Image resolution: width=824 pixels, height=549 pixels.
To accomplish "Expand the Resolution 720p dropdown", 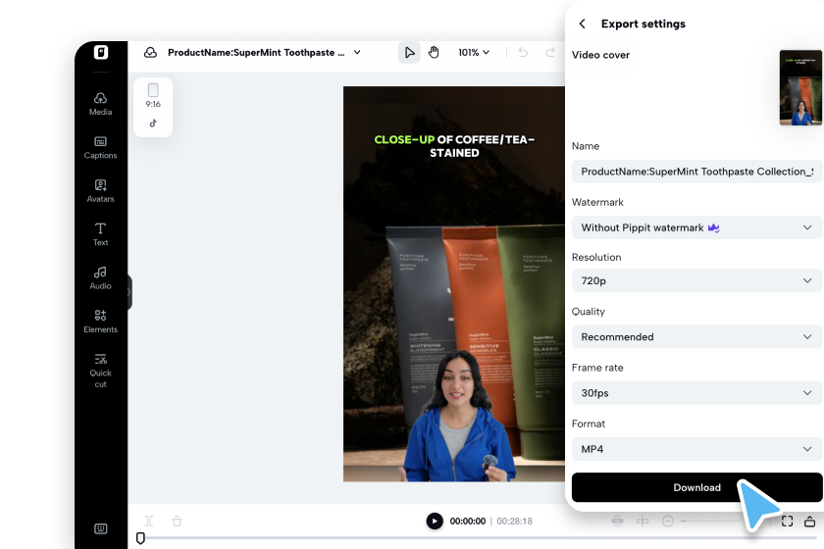I will click(696, 280).
